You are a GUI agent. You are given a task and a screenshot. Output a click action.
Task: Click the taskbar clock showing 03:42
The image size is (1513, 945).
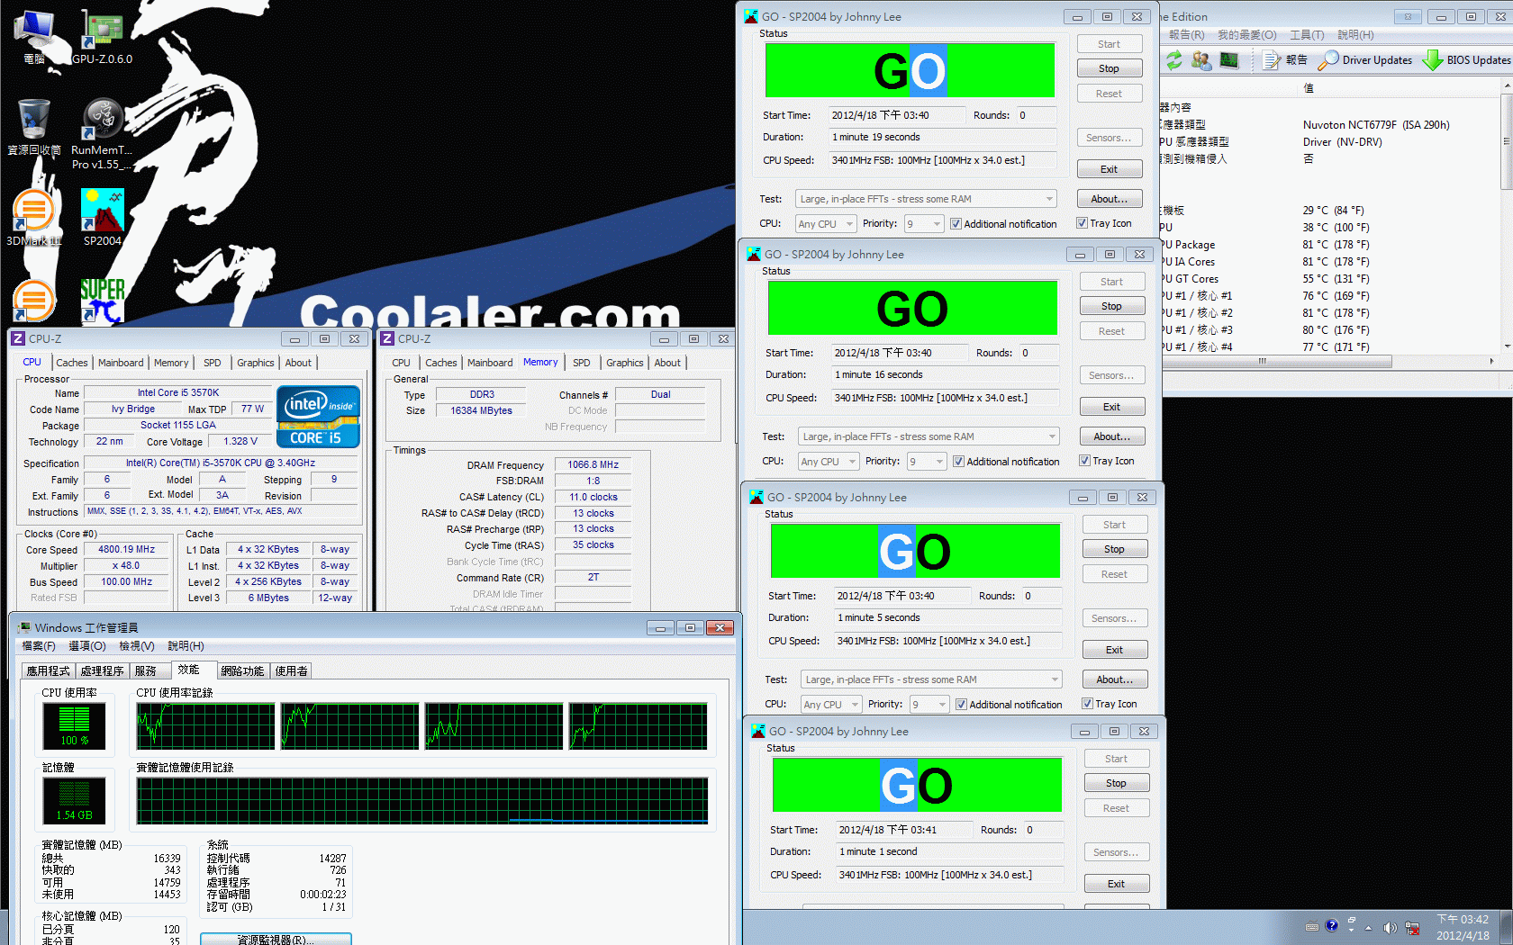pos(1463,927)
